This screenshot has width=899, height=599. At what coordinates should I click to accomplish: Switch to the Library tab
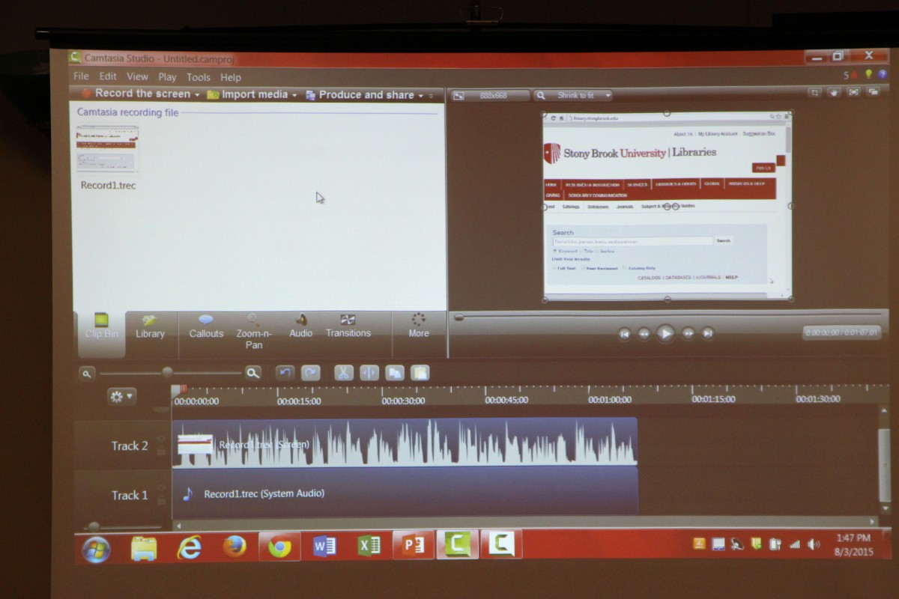150,326
